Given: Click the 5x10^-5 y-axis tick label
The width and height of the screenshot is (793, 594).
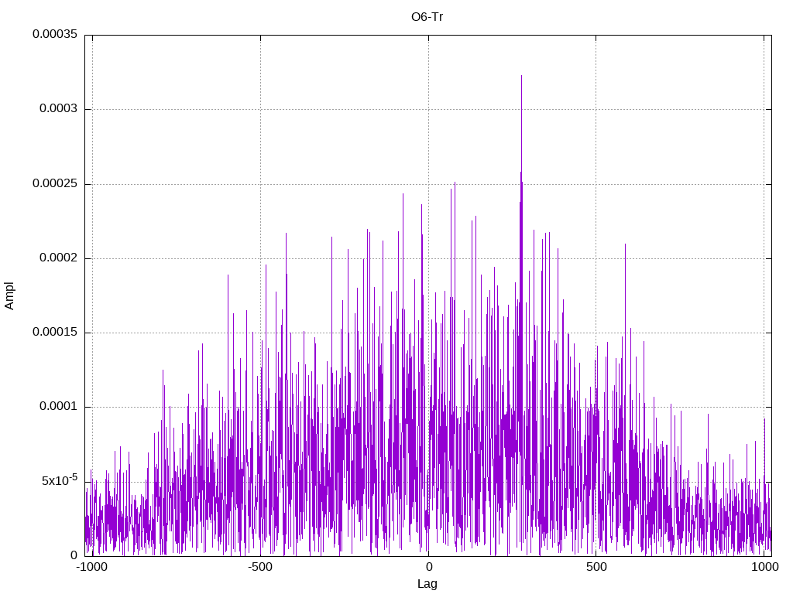Looking at the screenshot, I should 60,480.
